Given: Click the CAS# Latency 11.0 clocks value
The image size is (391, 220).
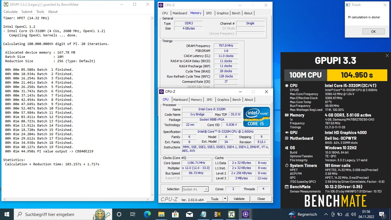Looking at the screenshot, I should click(x=226, y=56).
